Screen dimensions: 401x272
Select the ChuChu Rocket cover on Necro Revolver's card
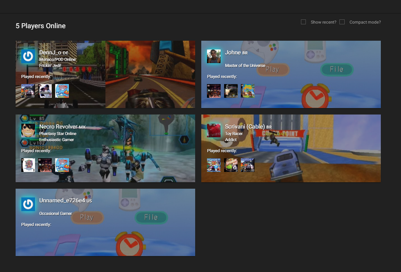click(62, 165)
